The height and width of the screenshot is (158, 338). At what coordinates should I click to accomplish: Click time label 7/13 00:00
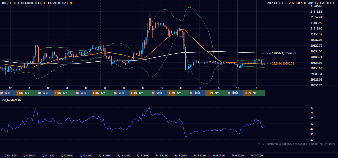point(105,155)
